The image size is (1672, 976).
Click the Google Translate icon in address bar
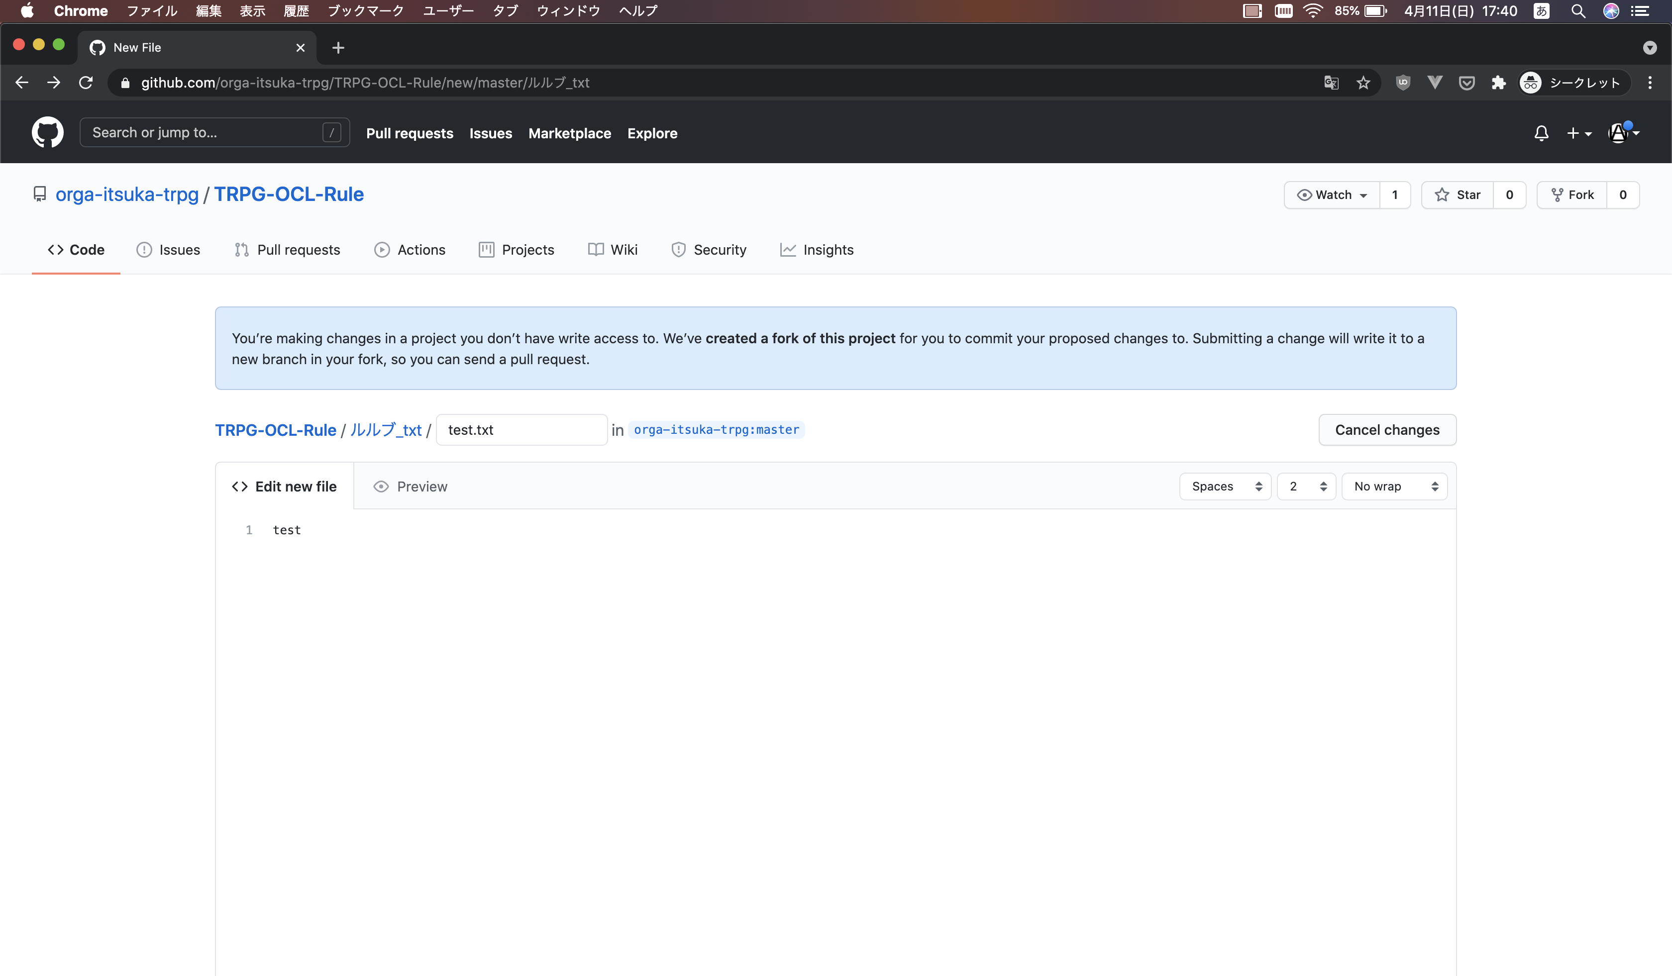pos(1331,83)
